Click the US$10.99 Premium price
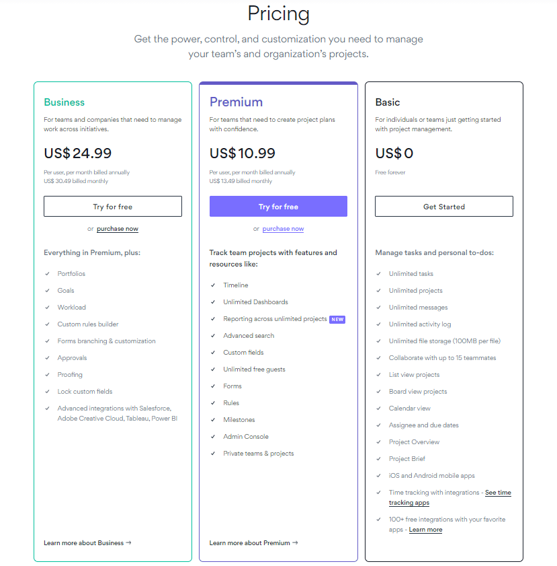 [243, 153]
